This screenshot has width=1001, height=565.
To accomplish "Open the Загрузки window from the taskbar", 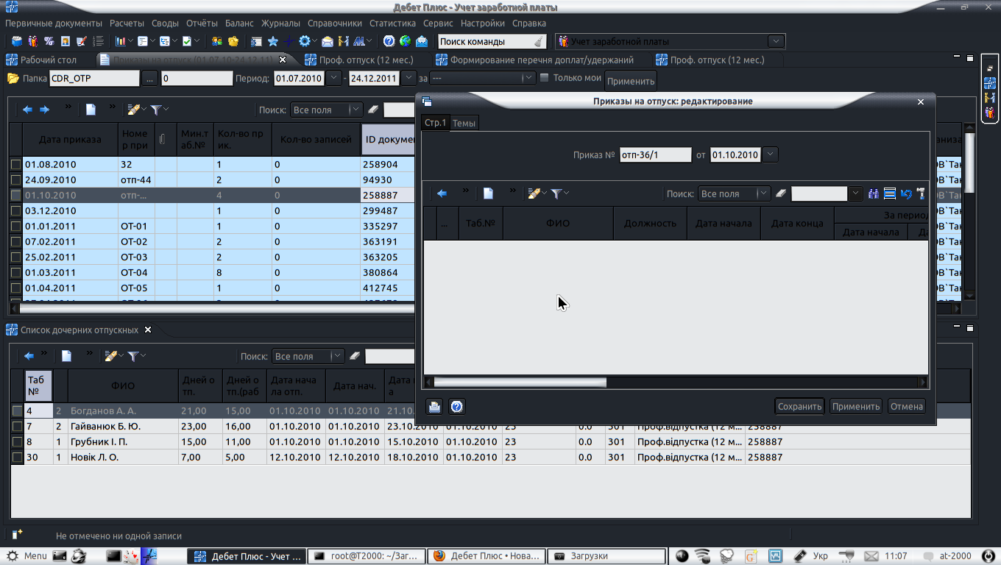I will (x=608, y=556).
